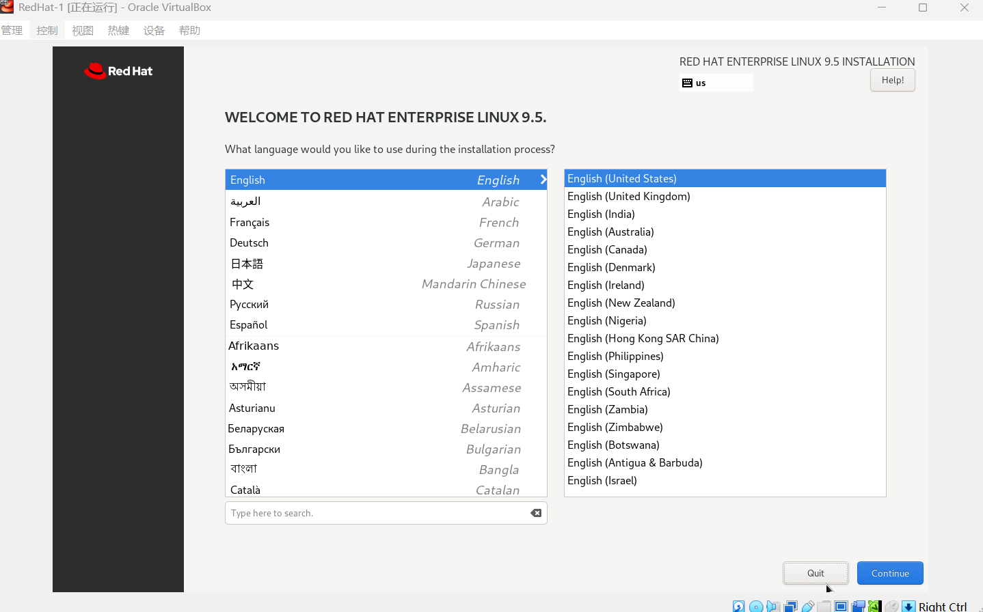
Task: Click the green CPU virtualization icon in status bar
Action: pyautogui.click(x=874, y=607)
